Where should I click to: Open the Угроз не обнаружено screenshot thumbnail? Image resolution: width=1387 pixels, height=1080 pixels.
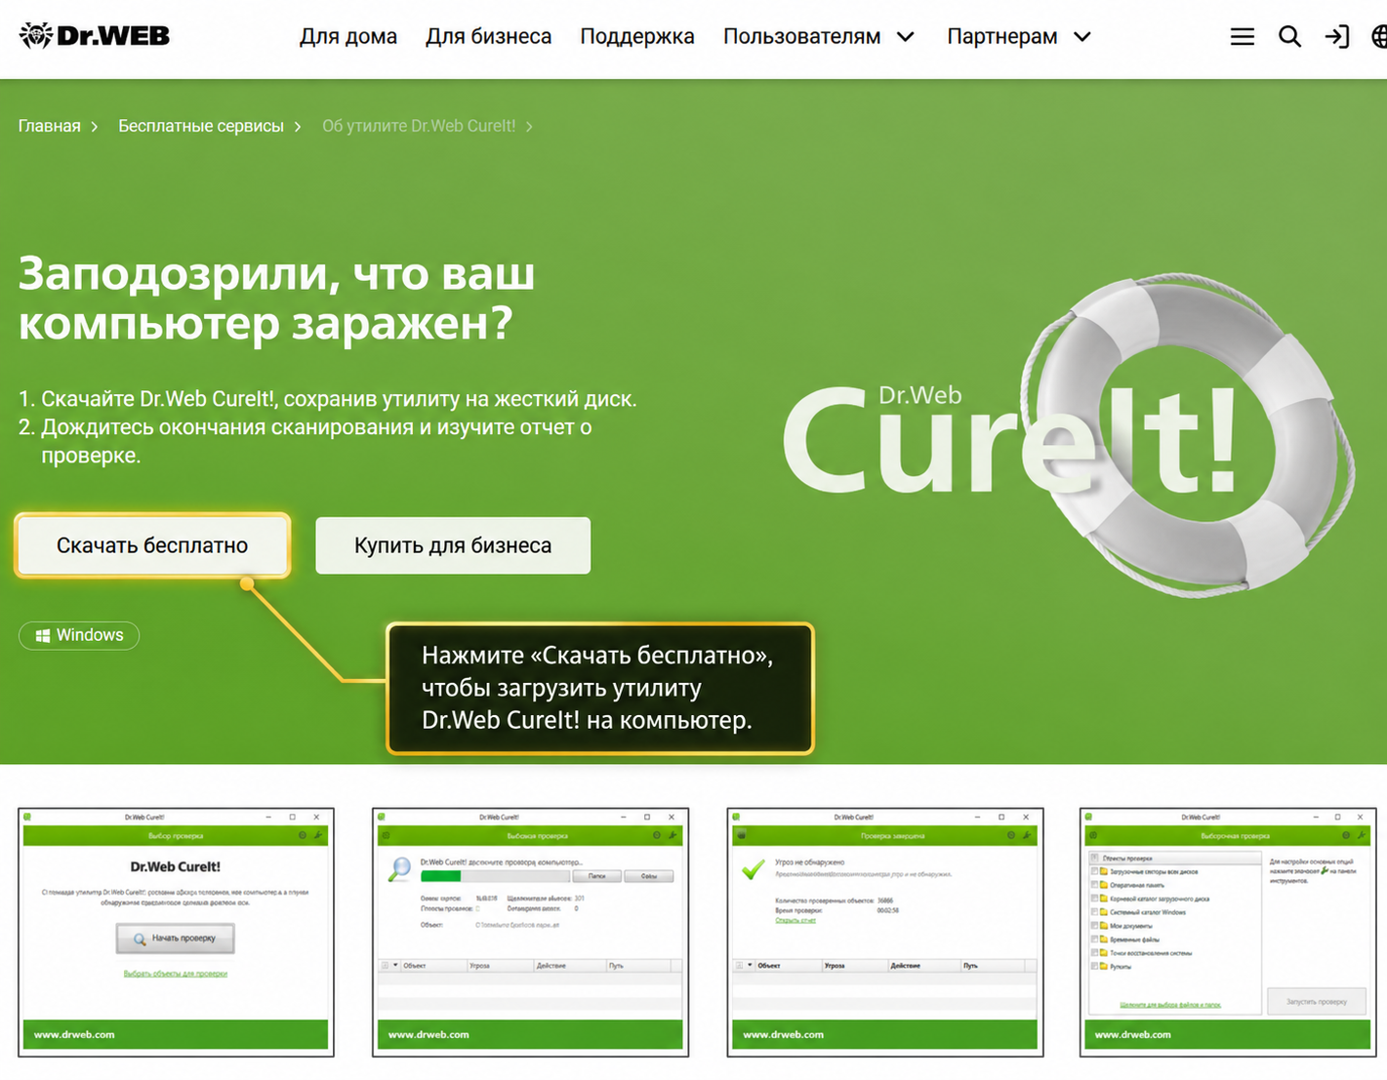tap(885, 932)
